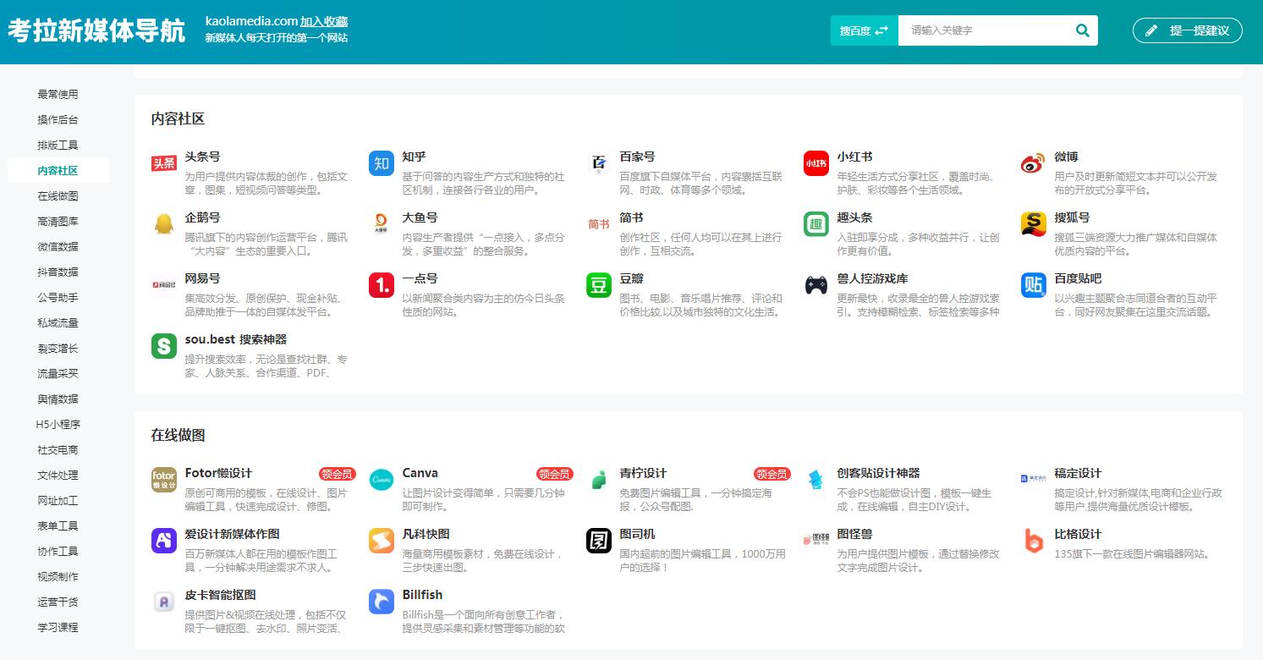
Task: Open the 趣头条 green icon
Action: coord(816,224)
